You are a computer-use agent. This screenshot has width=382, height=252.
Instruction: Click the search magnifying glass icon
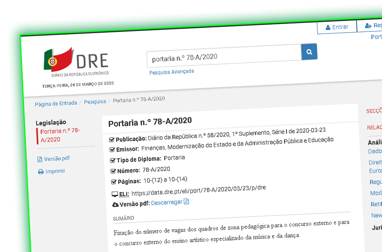(309, 51)
